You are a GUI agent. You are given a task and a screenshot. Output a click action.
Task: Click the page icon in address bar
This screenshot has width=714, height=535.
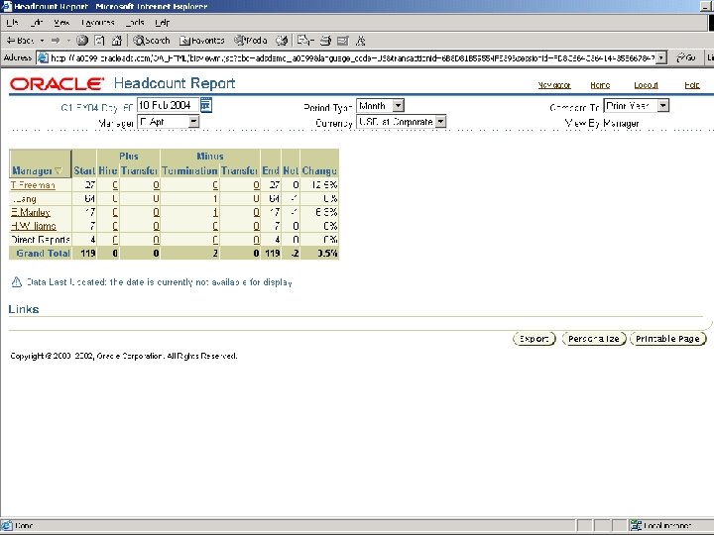pyautogui.click(x=43, y=57)
